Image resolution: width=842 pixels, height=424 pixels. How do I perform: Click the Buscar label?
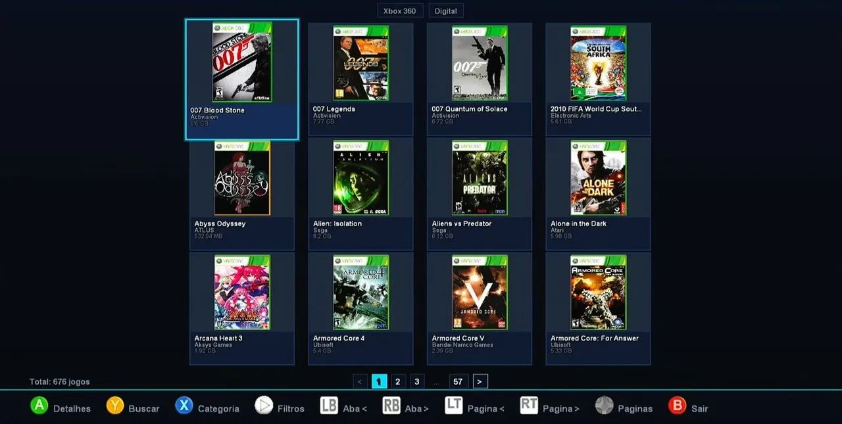[x=144, y=409]
